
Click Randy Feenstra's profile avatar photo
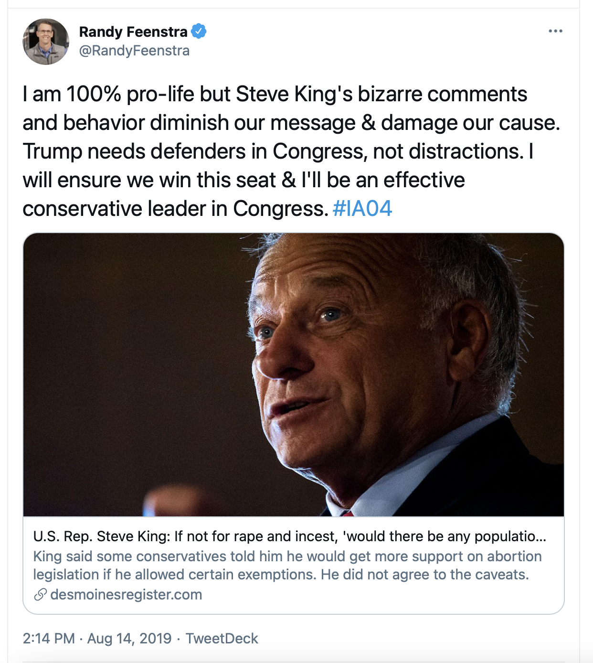[x=46, y=42]
